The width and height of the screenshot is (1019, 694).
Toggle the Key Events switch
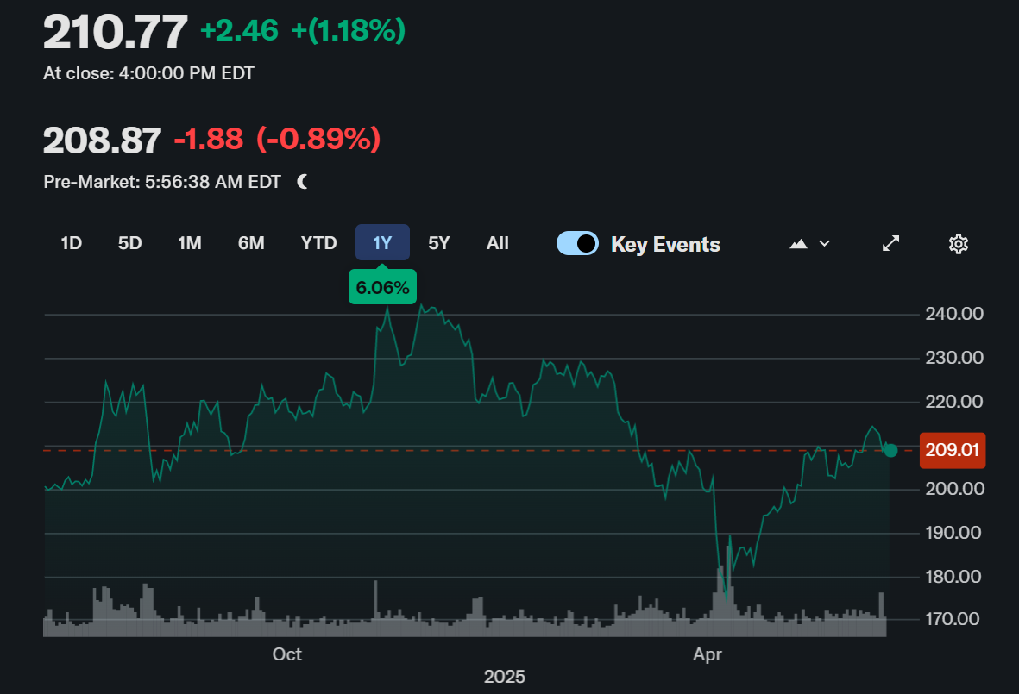(577, 243)
